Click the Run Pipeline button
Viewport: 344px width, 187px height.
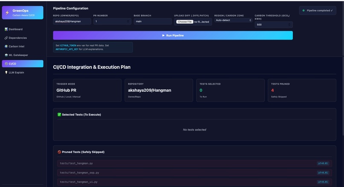pos(173,35)
